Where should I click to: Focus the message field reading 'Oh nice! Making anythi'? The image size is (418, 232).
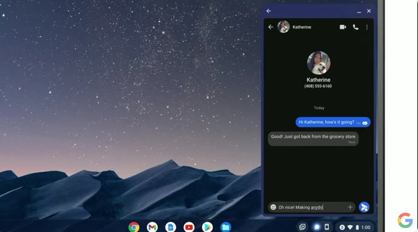[x=312, y=207]
